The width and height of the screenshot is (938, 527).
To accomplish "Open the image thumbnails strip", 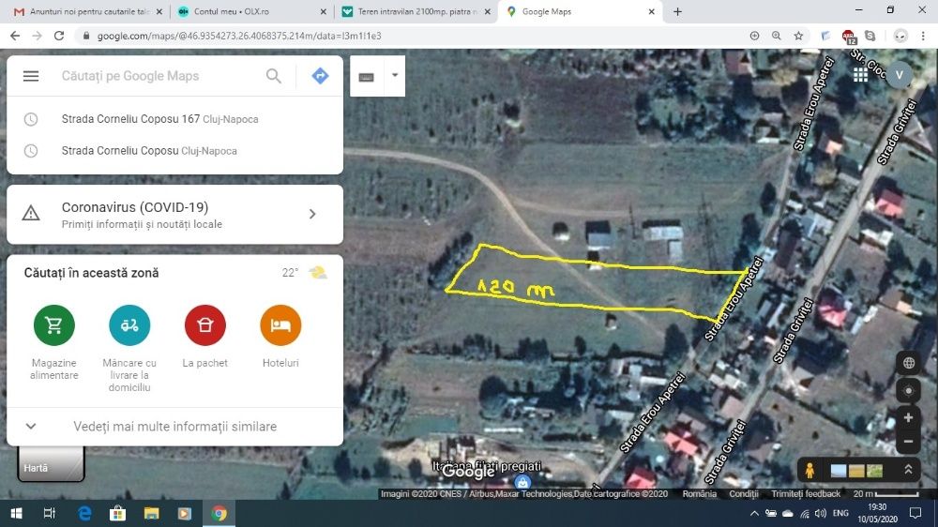I will pyautogui.click(x=856, y=471).
